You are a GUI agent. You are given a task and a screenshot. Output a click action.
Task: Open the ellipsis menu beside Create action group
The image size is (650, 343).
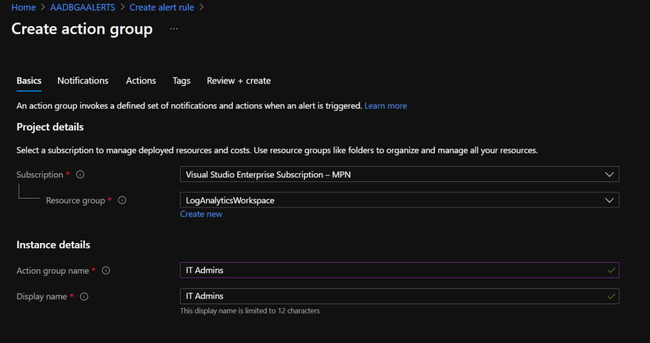click(174, 29)
